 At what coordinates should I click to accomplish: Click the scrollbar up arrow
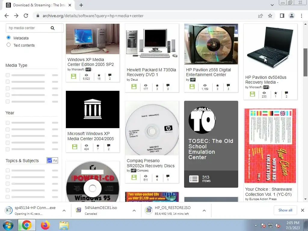305,24
